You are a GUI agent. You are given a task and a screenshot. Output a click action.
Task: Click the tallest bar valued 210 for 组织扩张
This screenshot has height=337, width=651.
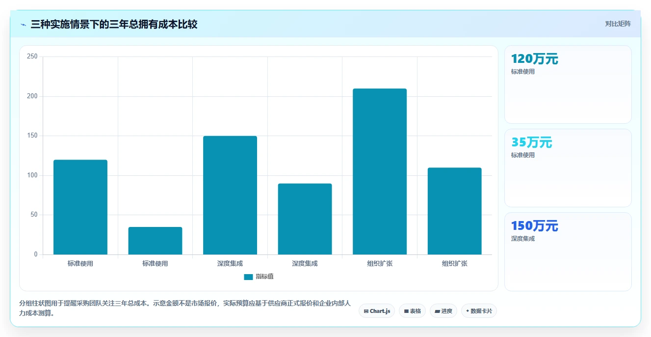coord(380,171)
